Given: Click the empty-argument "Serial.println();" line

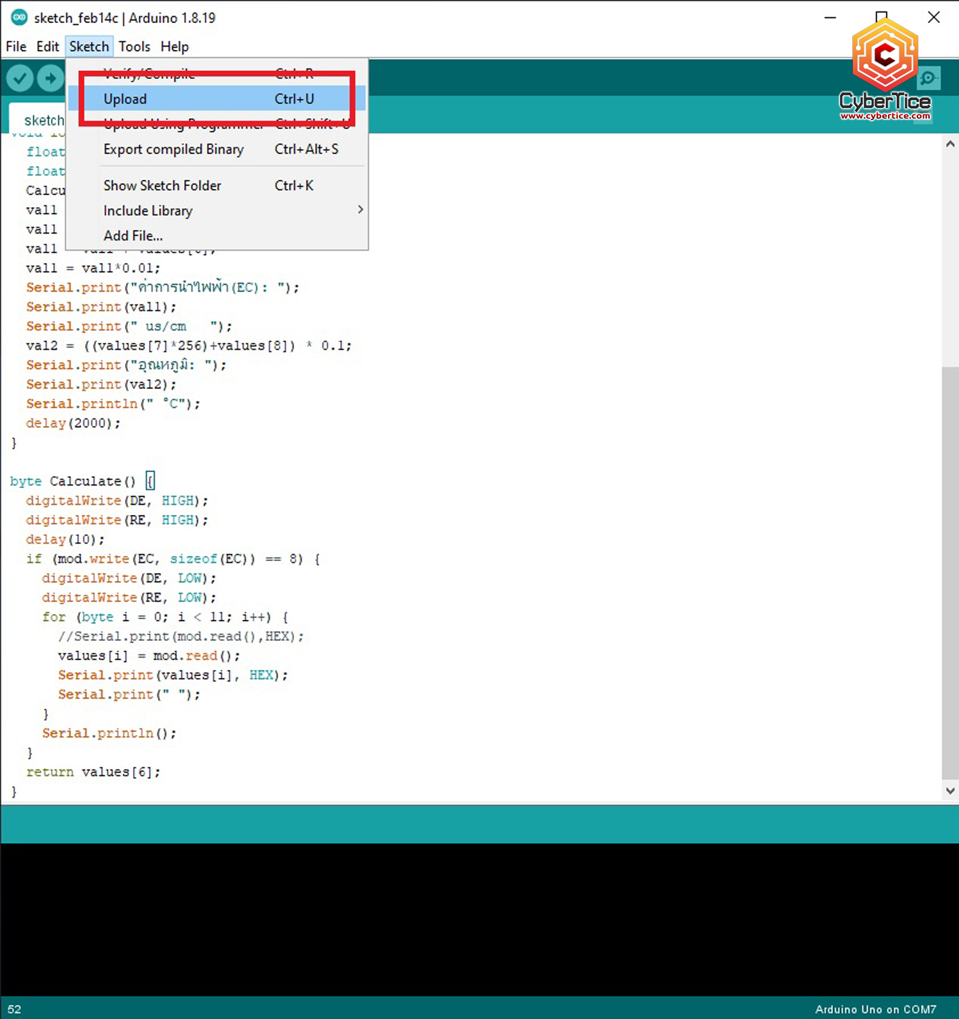Looking at the screenshot, I should point(109,734).
